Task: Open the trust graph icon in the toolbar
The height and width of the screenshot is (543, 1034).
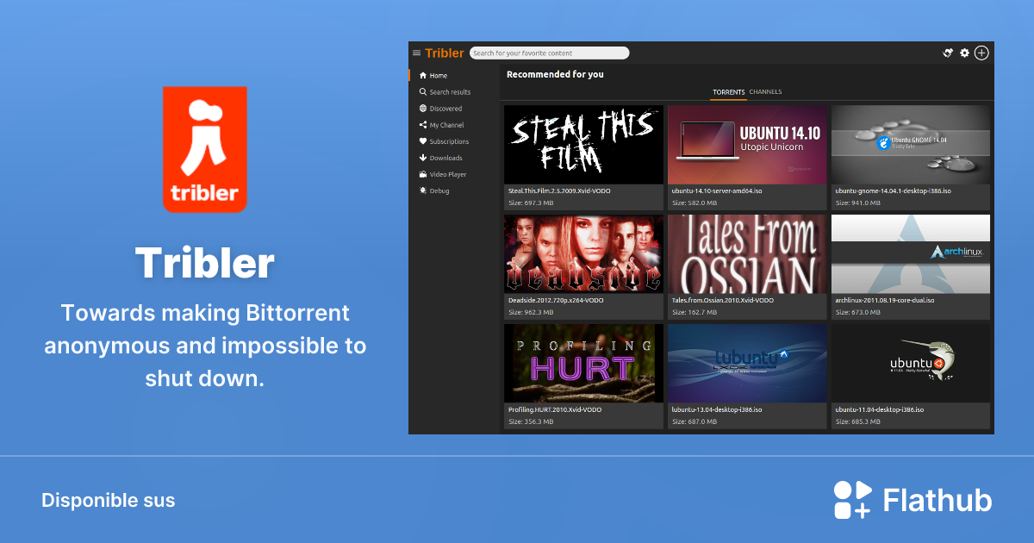Action: (x=947, y=53)
